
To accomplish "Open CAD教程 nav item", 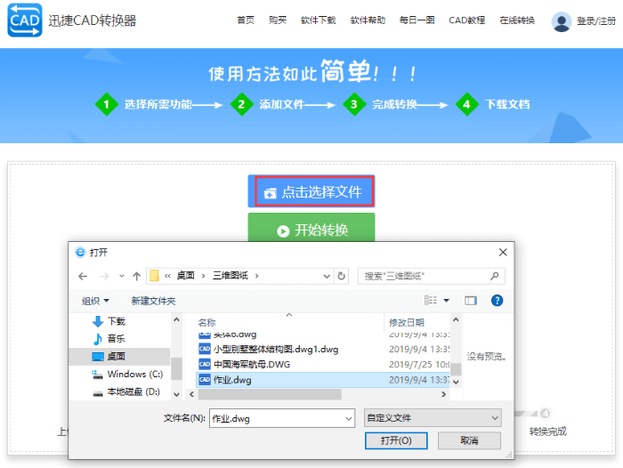I will point(466,20).
